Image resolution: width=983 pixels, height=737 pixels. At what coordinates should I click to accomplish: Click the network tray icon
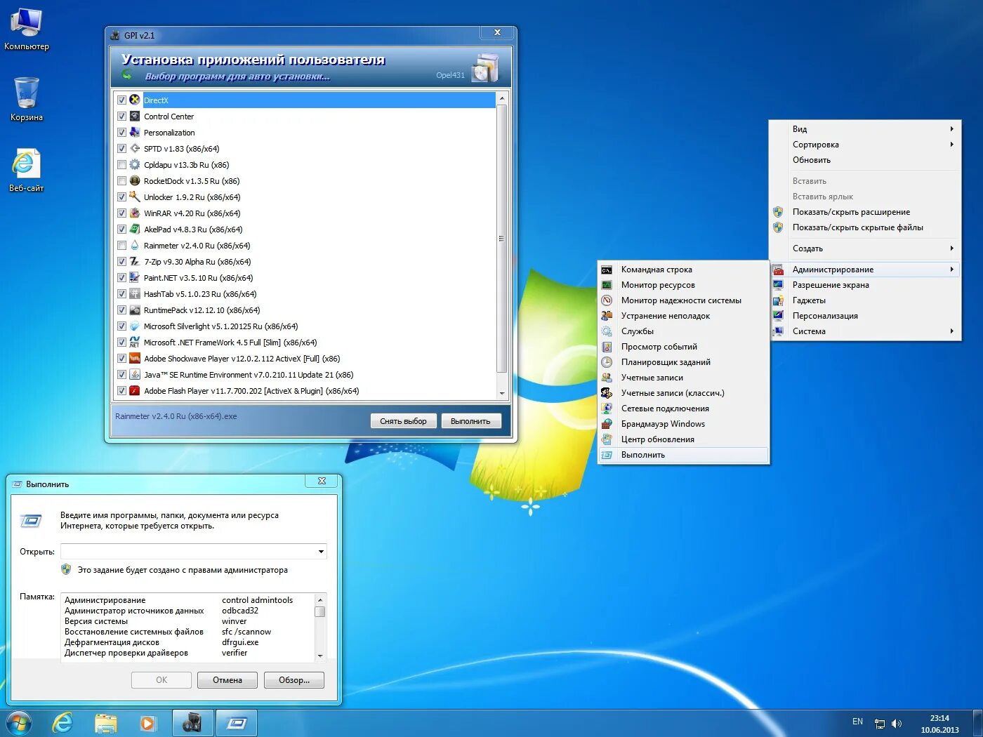tap(880, 723)
